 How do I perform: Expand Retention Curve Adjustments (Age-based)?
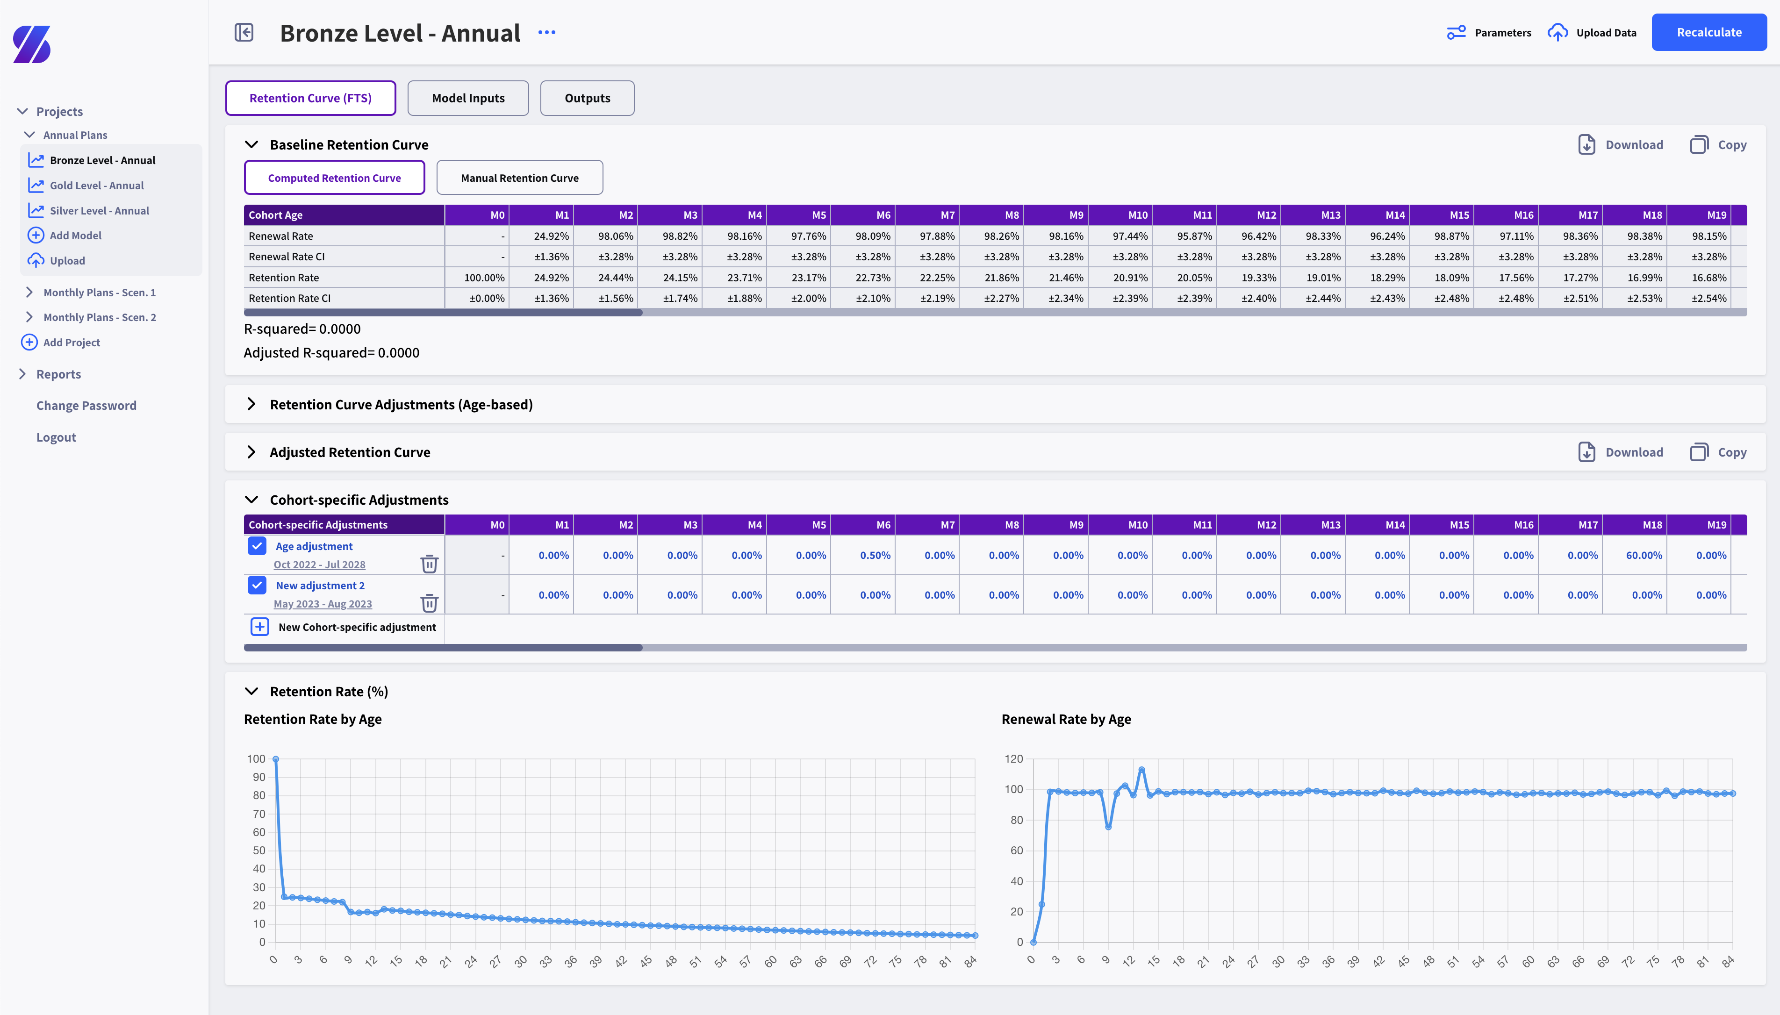coord(251,404)
